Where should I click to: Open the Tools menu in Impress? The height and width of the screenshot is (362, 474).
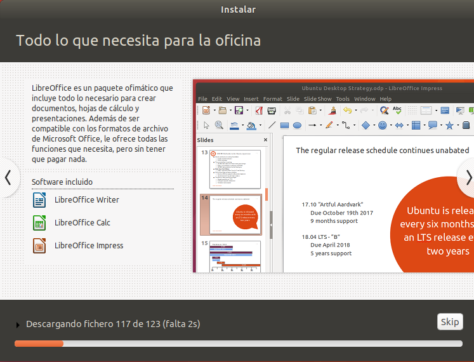[x=343, y=99]
